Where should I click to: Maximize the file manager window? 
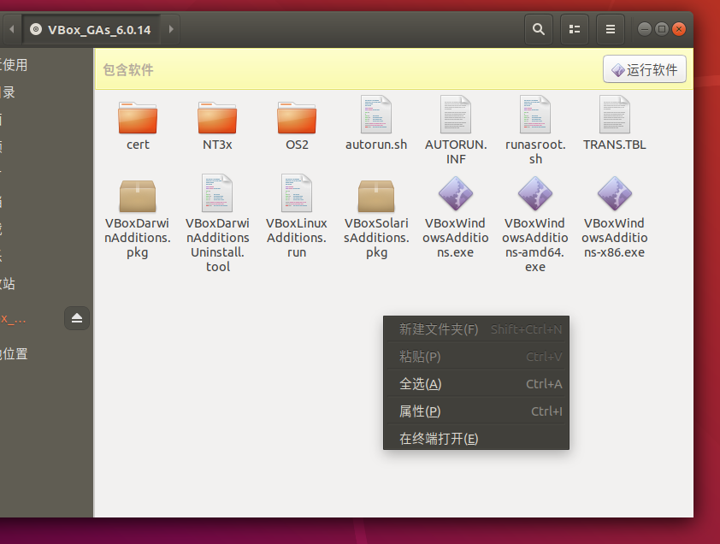tap(662, 29)
